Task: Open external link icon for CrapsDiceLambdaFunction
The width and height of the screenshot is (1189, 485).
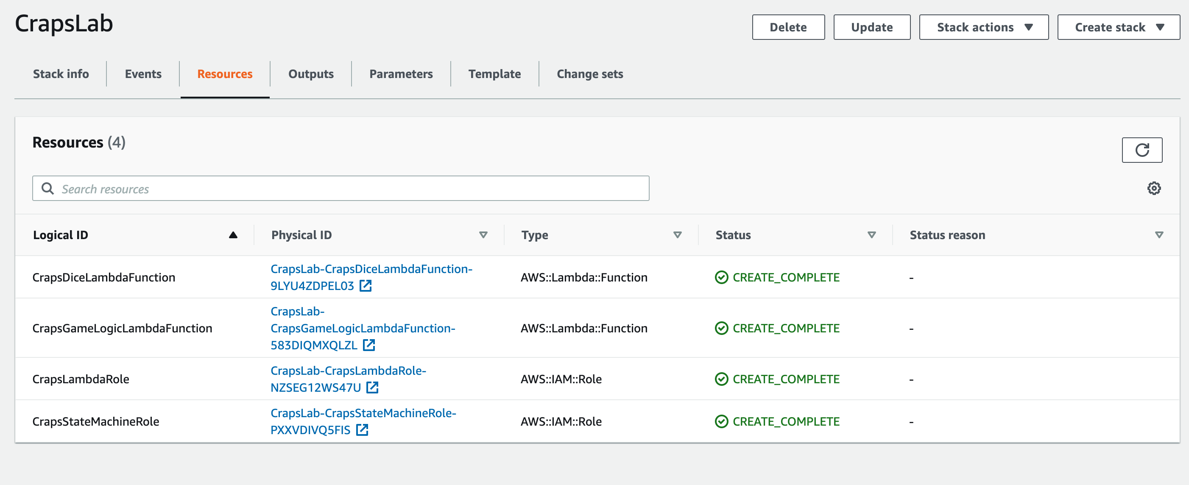Action: (x=366, y=286)
